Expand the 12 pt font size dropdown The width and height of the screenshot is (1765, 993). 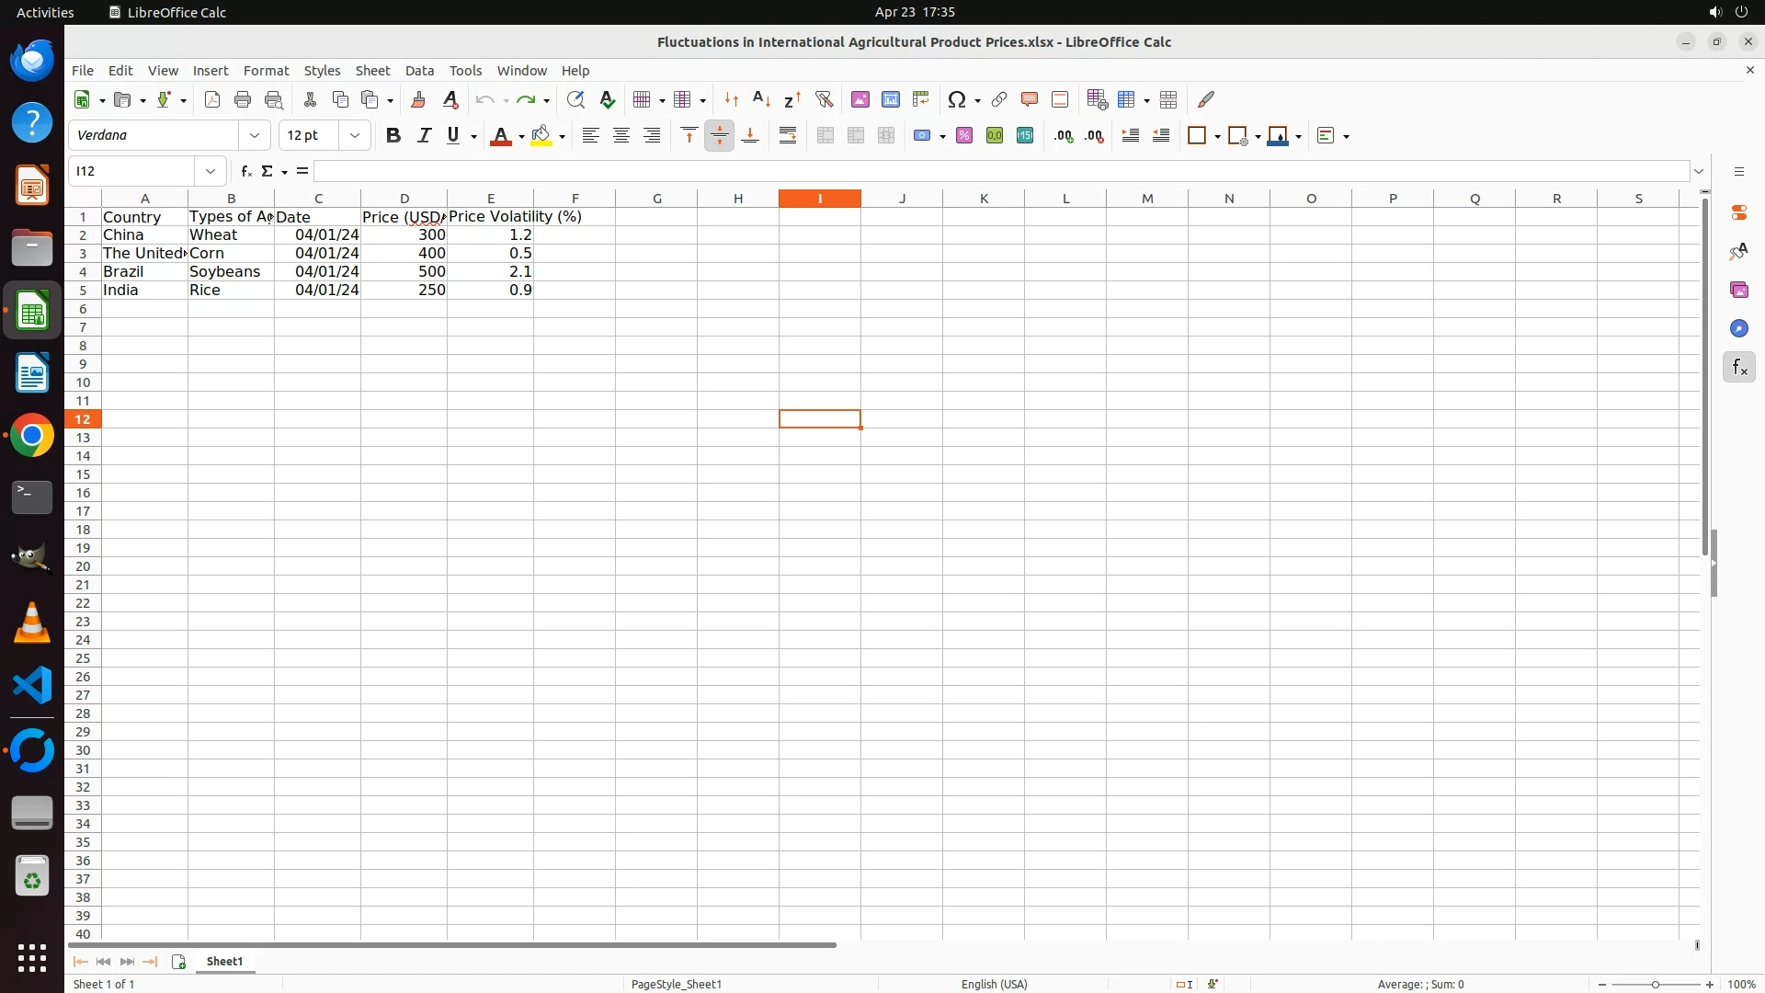(x=355, y=136)
